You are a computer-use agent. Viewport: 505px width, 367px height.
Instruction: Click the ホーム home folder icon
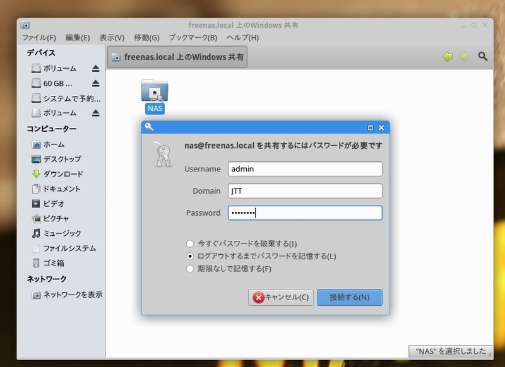pos(36,144)
